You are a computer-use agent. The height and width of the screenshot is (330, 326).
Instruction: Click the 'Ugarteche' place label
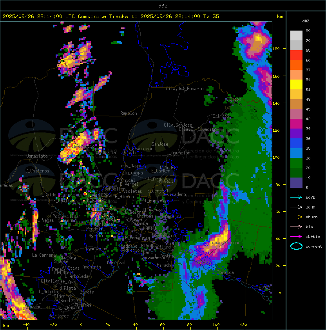click(97, 248)
